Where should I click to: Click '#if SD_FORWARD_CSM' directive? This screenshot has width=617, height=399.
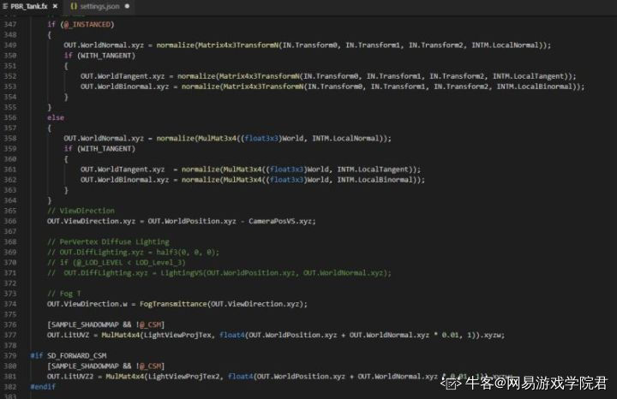(69, 355)
